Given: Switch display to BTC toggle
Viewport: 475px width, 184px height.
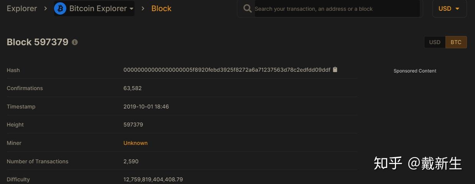Looking at the screenshot, I should [456, 42].
